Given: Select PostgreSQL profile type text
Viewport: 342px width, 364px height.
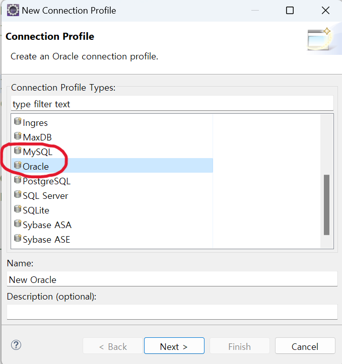Looking at the screenshot, I should coord(47,181).
